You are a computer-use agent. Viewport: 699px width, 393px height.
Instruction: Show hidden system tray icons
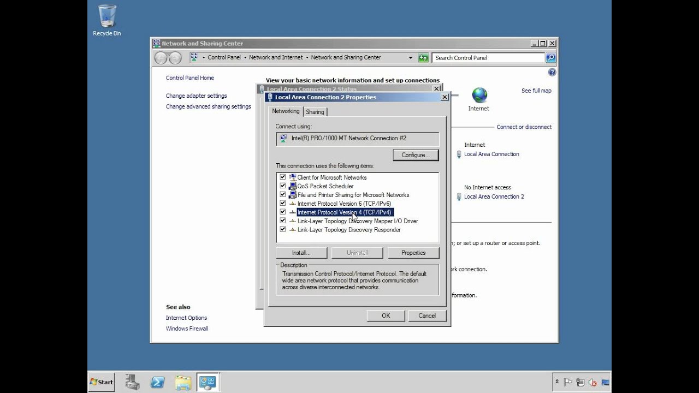click(556, 382)
